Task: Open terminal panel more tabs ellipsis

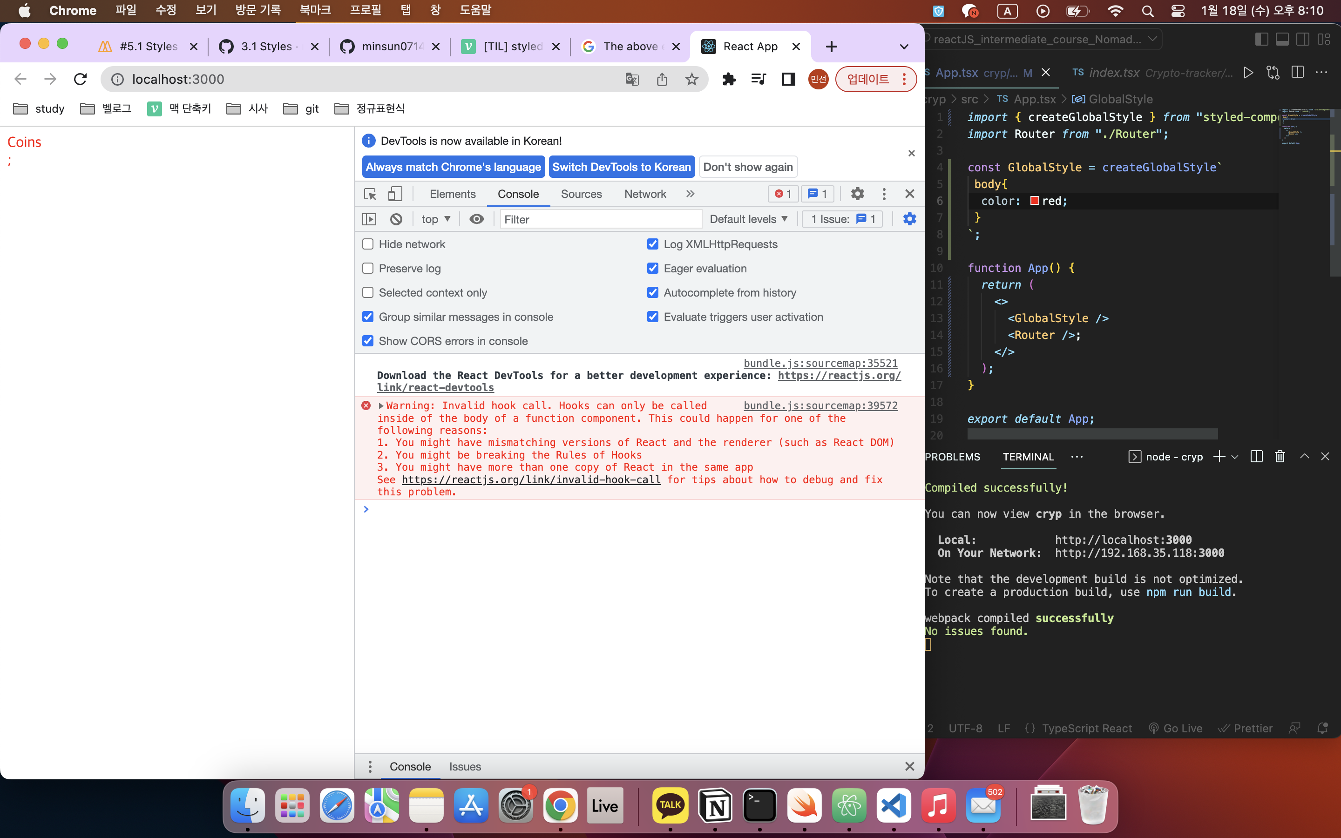Action: tap(1077, 457)
